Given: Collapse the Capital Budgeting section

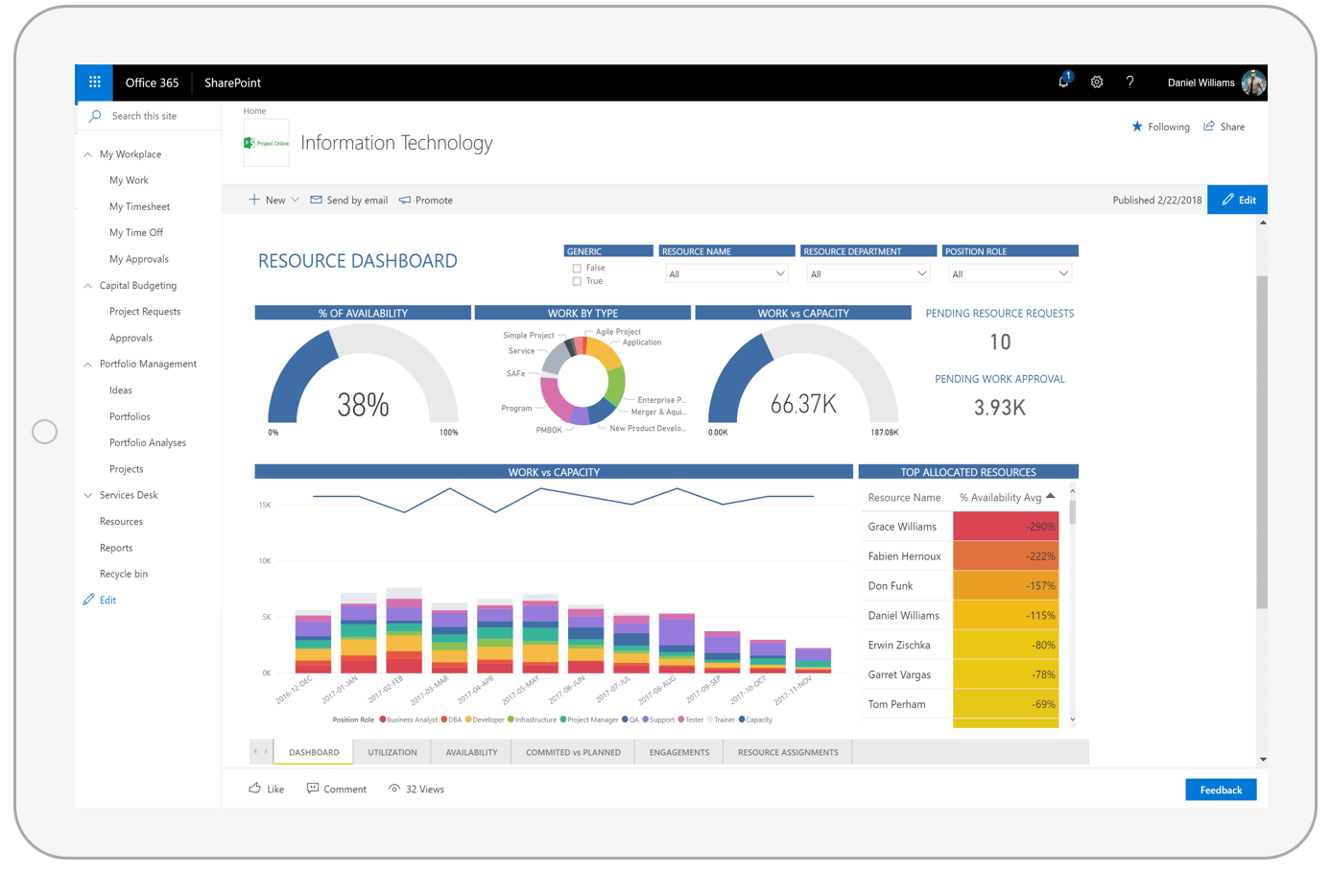Looking at the screenshot, I should (88, 286).
